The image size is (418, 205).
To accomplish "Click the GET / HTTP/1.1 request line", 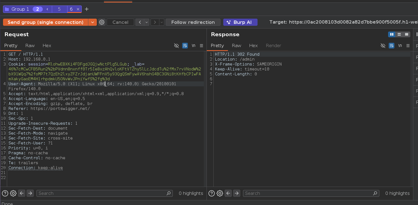I will (x=26, y=54).
